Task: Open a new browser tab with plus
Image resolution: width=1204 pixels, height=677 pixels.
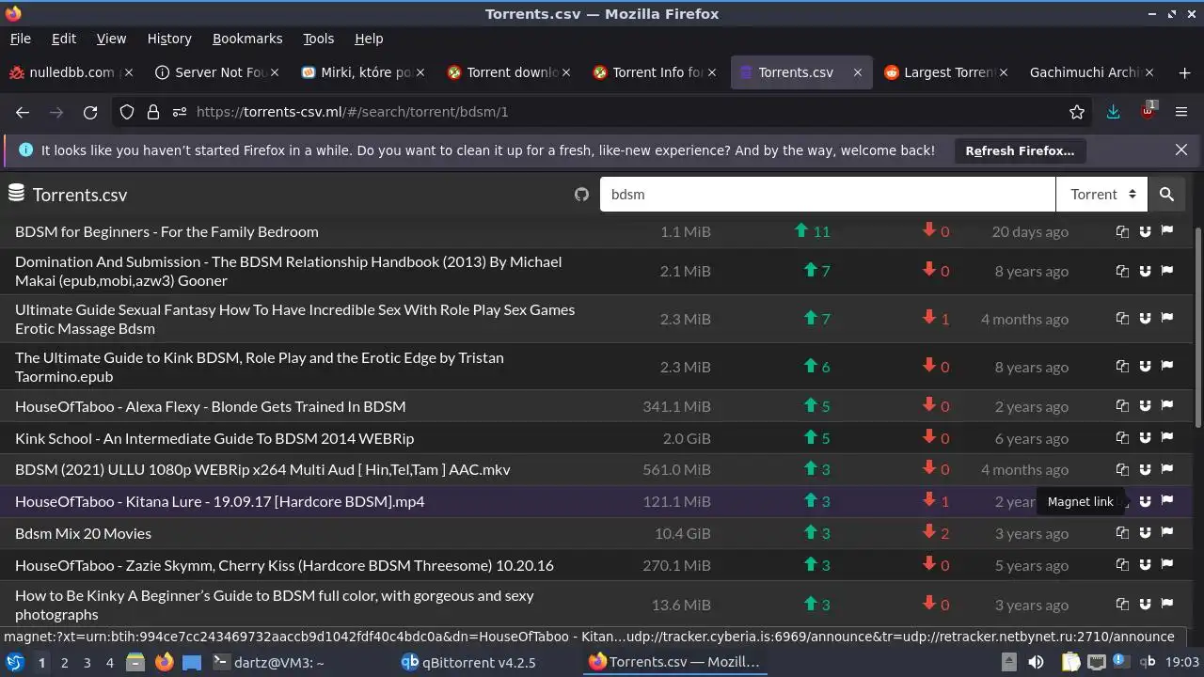Action: [1184, 72]
